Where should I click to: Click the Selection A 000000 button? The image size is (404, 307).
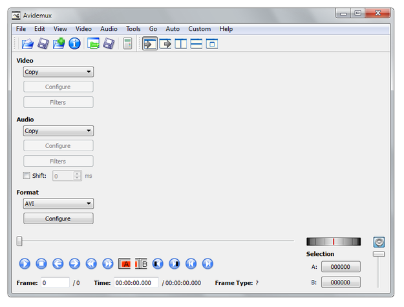pyautogui.click(x=341, y=267)
